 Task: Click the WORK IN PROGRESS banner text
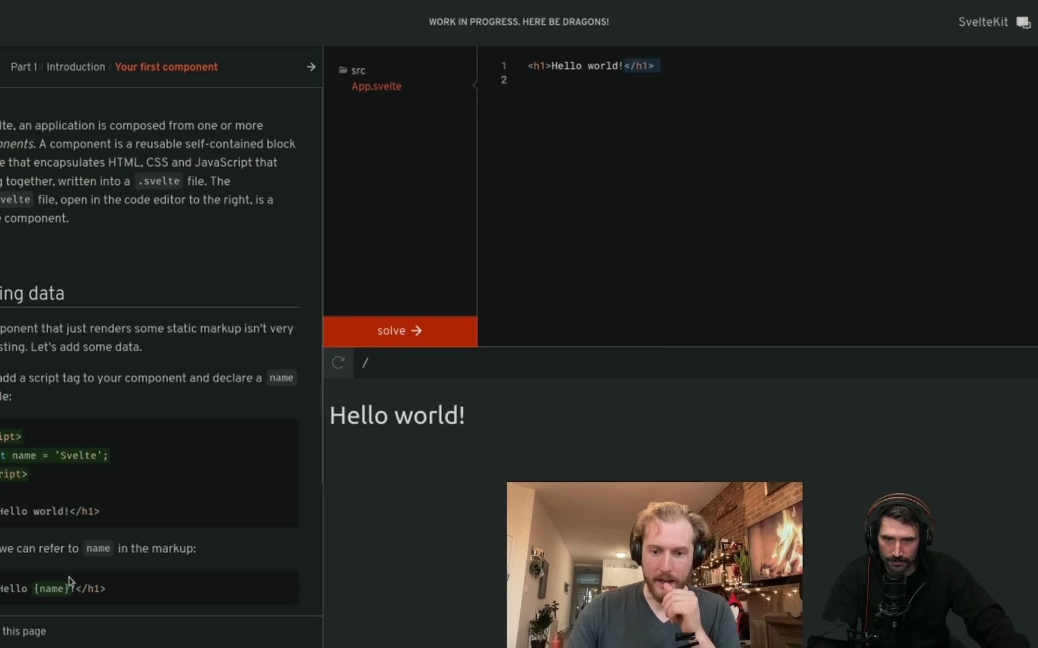coord(518,22)
